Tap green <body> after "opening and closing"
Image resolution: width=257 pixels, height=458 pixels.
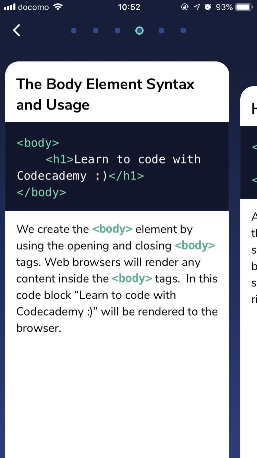pos(195,245)
